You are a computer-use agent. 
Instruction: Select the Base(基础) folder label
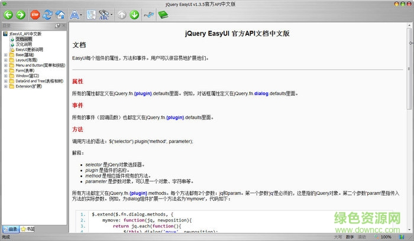(25, 55)
